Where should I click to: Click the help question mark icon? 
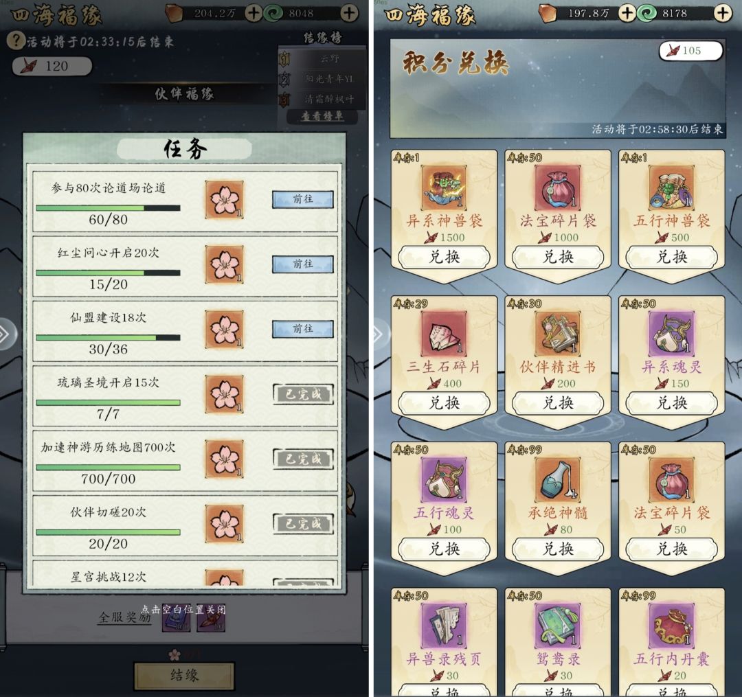point(15,41)
